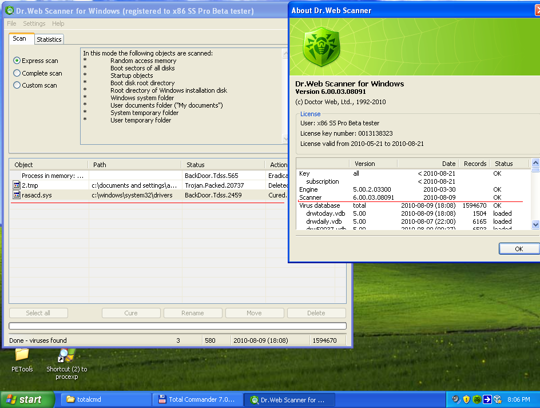Switch to the Scan tab
The image size is (540, 408).
click(21, 38)
